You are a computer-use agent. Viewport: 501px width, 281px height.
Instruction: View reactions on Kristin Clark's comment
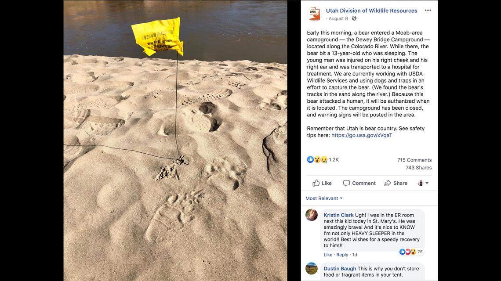411,252
